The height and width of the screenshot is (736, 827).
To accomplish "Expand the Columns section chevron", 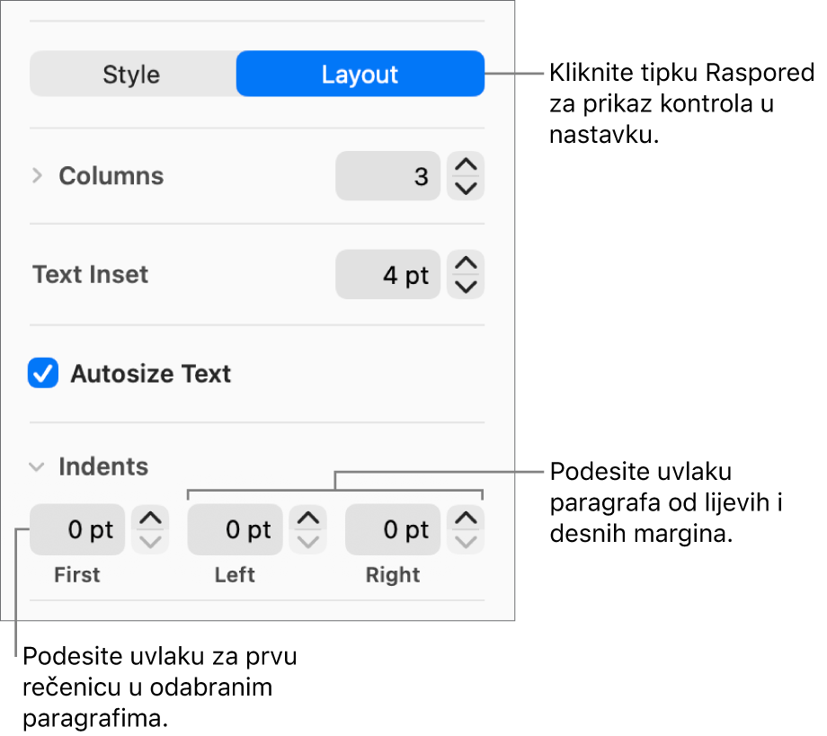I will (37, 176).
